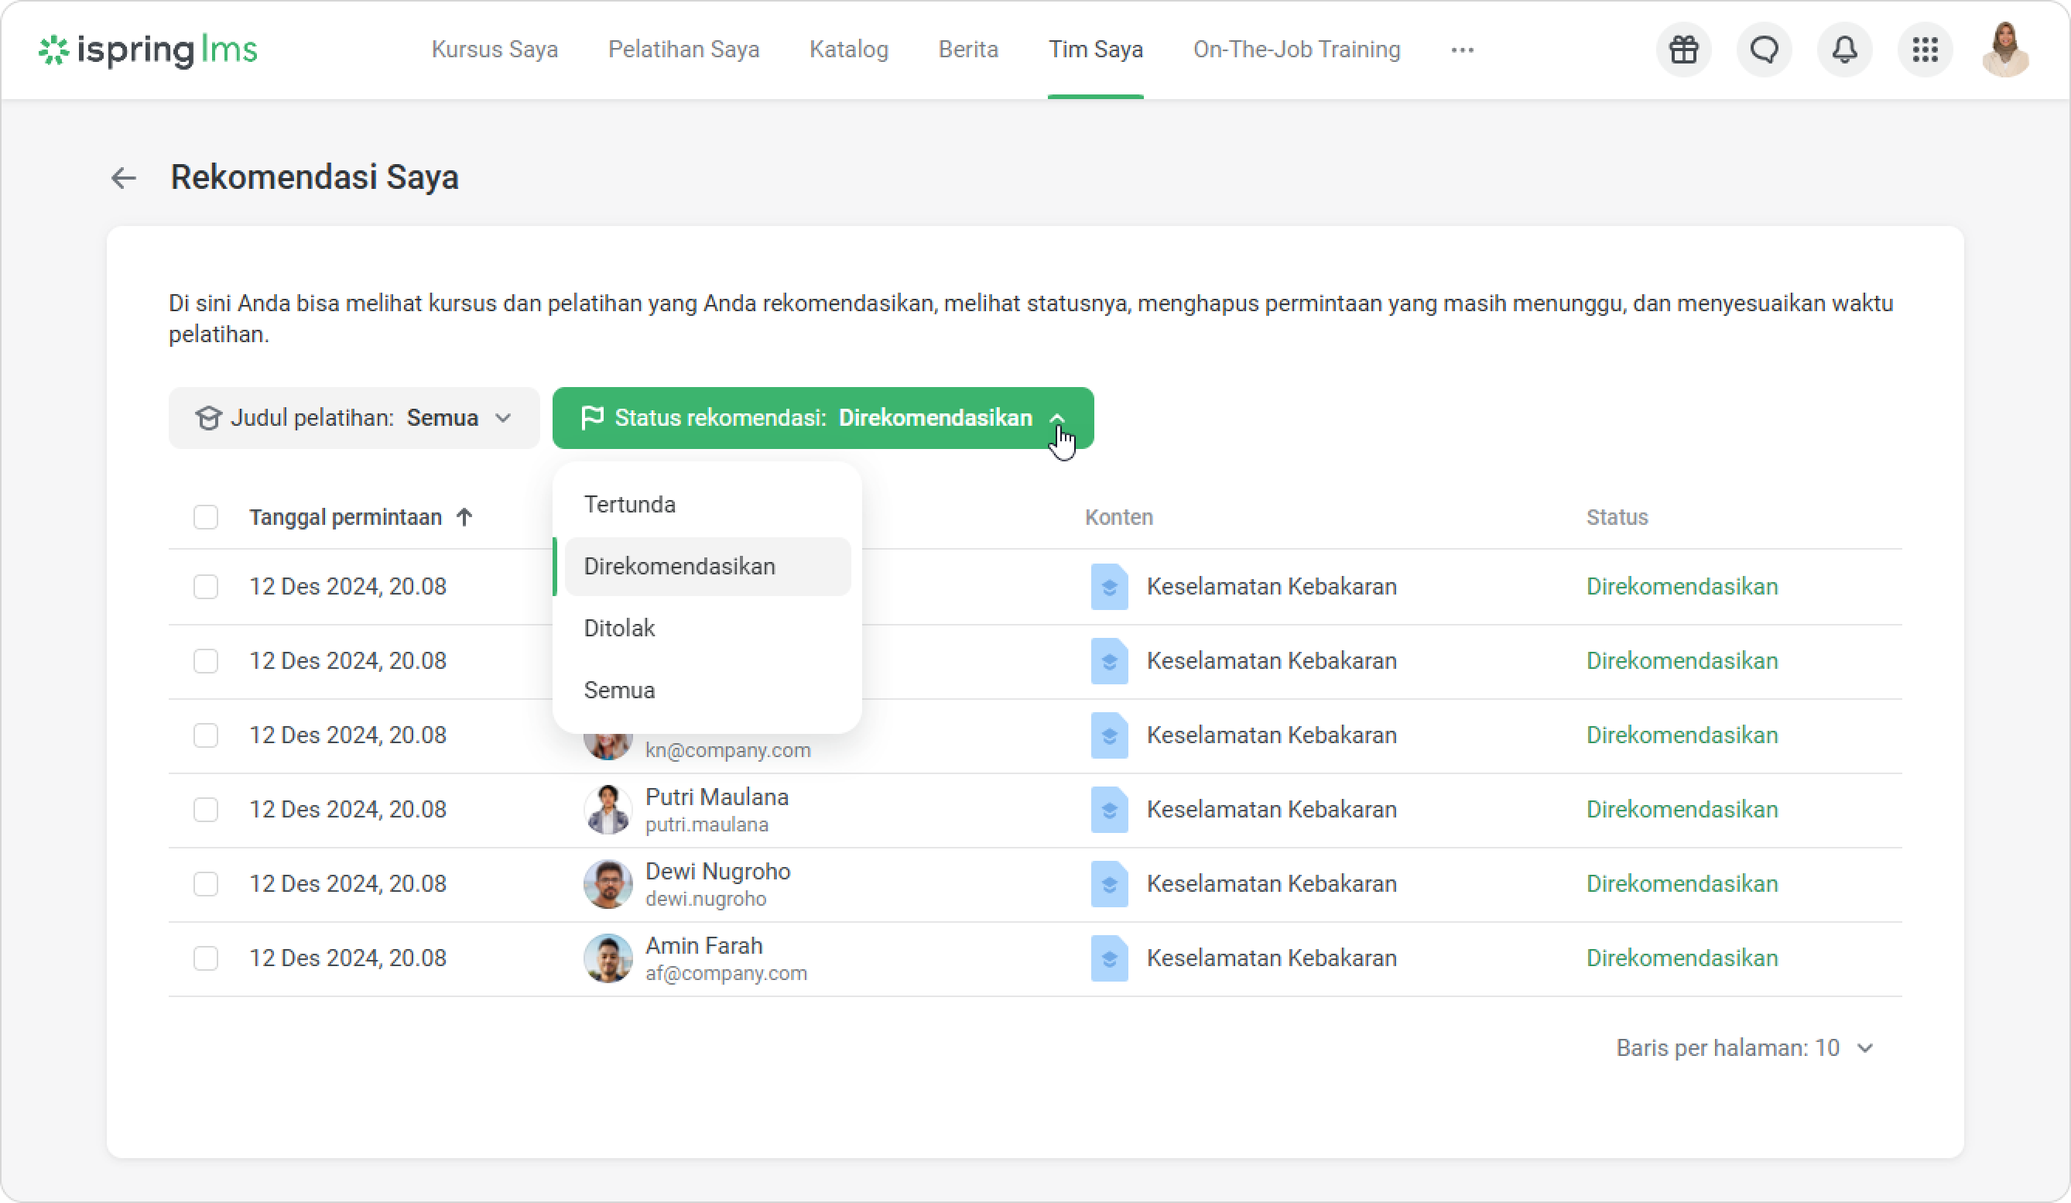
Task: Open the gift icon in header
Action: coord(1683,50)
